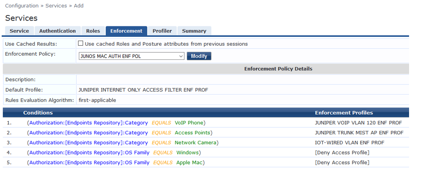
Task: Select the Enforcement tab
Action: [x=126, y=31]
